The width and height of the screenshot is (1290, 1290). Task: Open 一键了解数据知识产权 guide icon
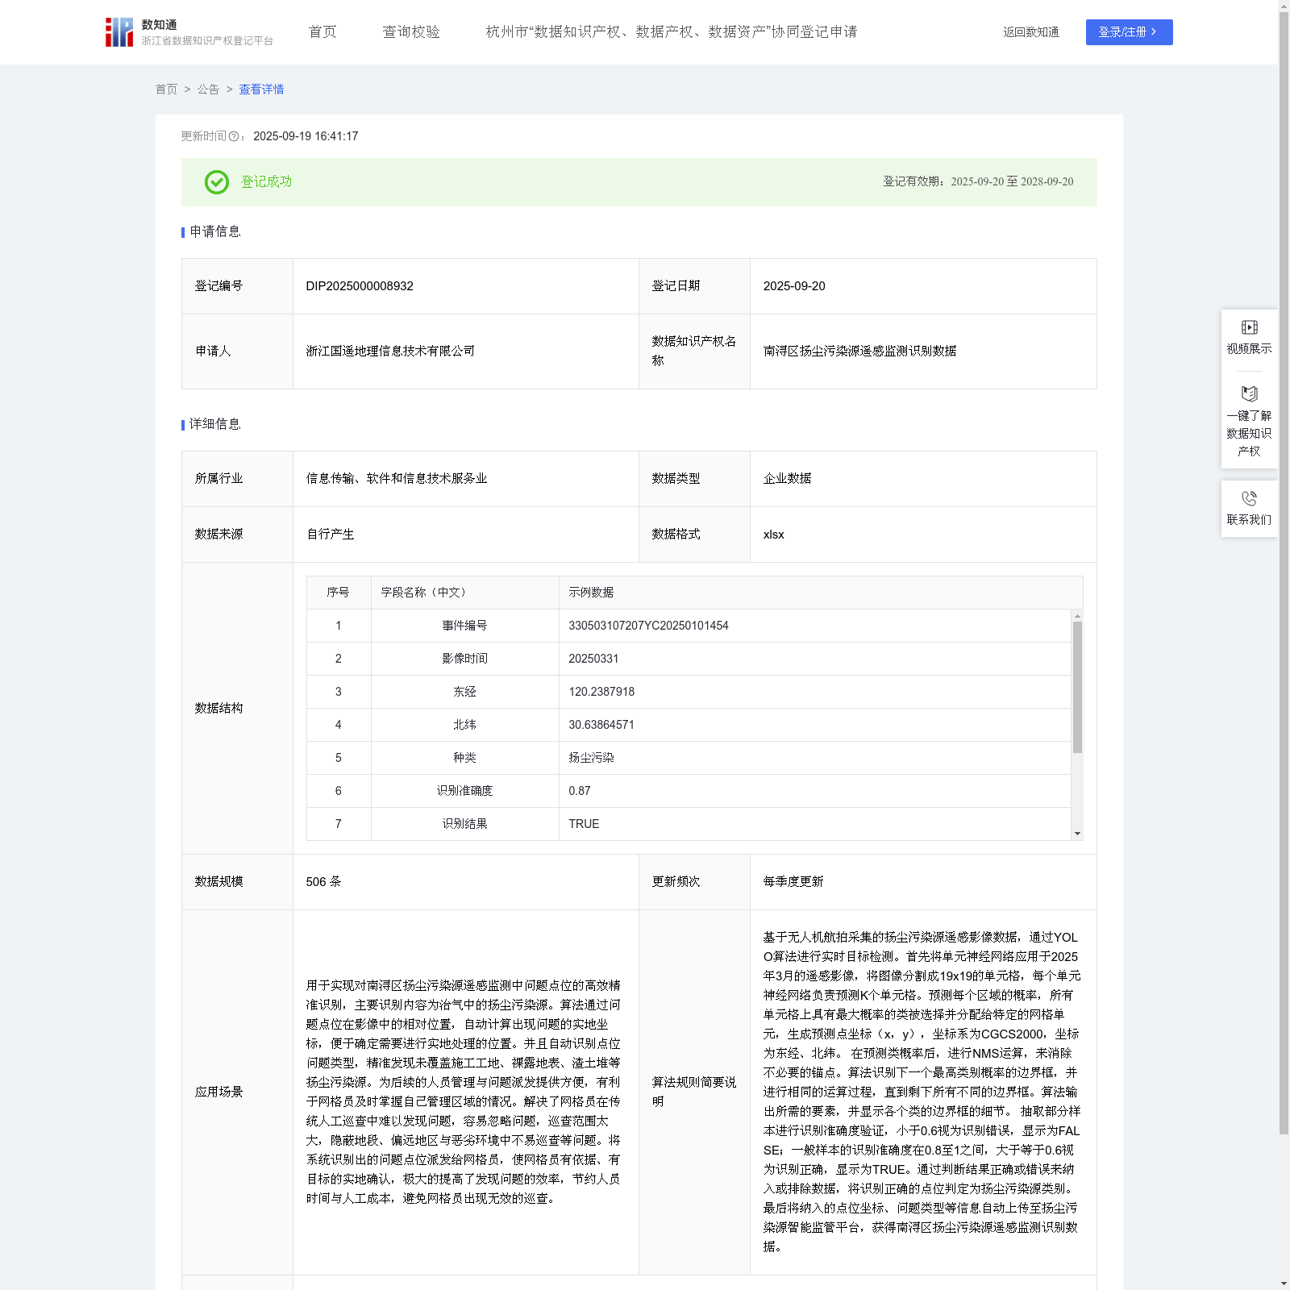click(x=1249, y=394)
